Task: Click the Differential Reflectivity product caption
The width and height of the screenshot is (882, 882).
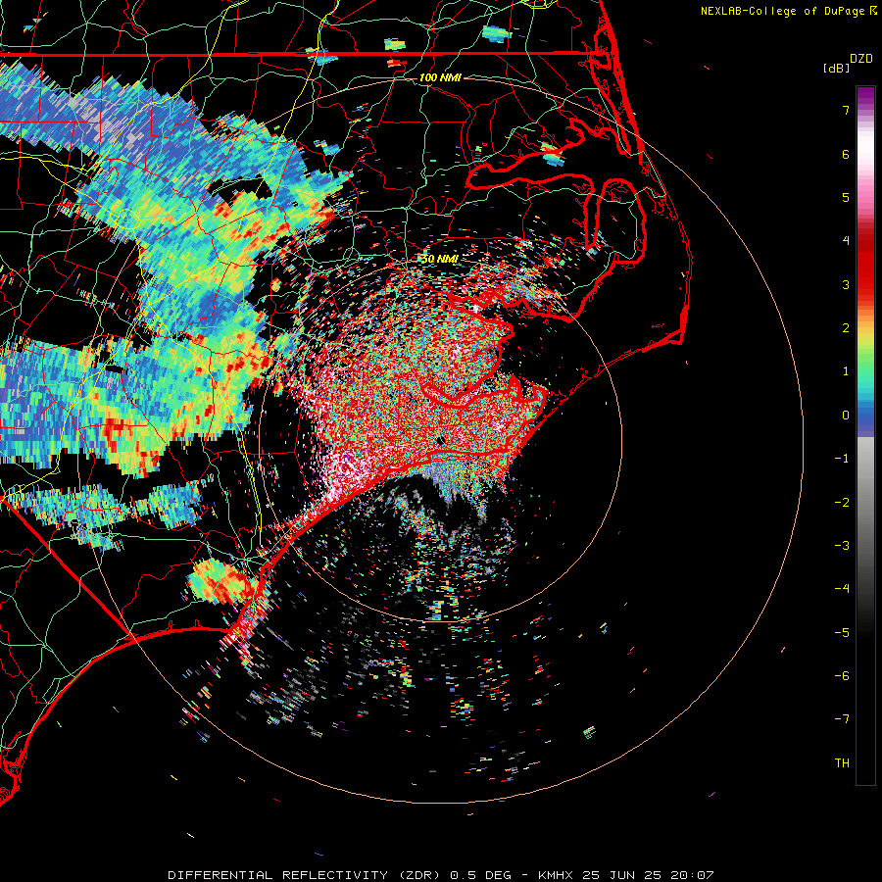Action: 441,875
